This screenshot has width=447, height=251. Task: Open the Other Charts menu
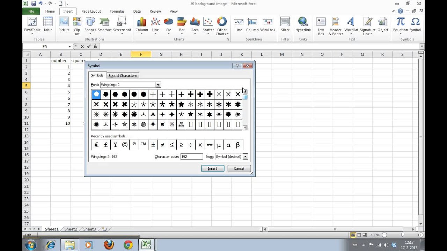[x=222, y=26]
